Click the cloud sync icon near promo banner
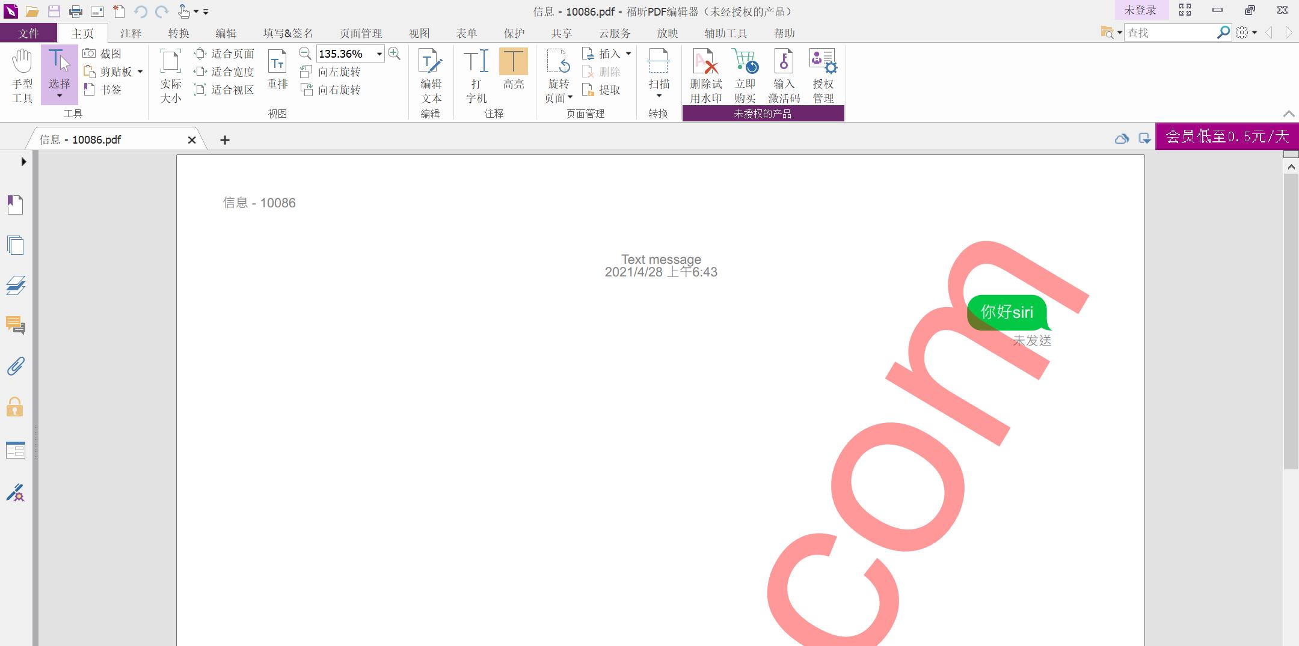Viewport: 1299px width, 646px height. pyautogui.click(x=1122, y=139)
